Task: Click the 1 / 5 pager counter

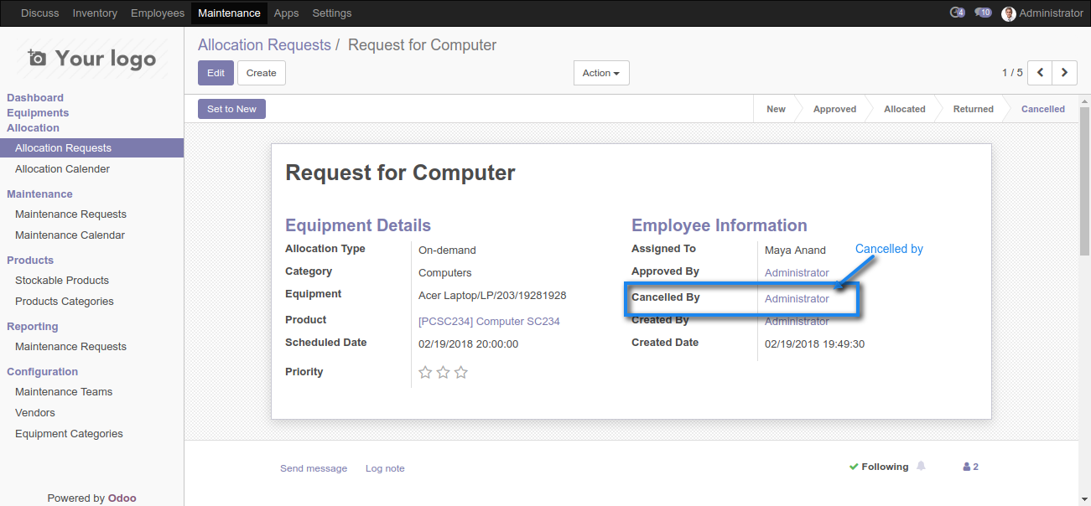Action: [1012, 73]
